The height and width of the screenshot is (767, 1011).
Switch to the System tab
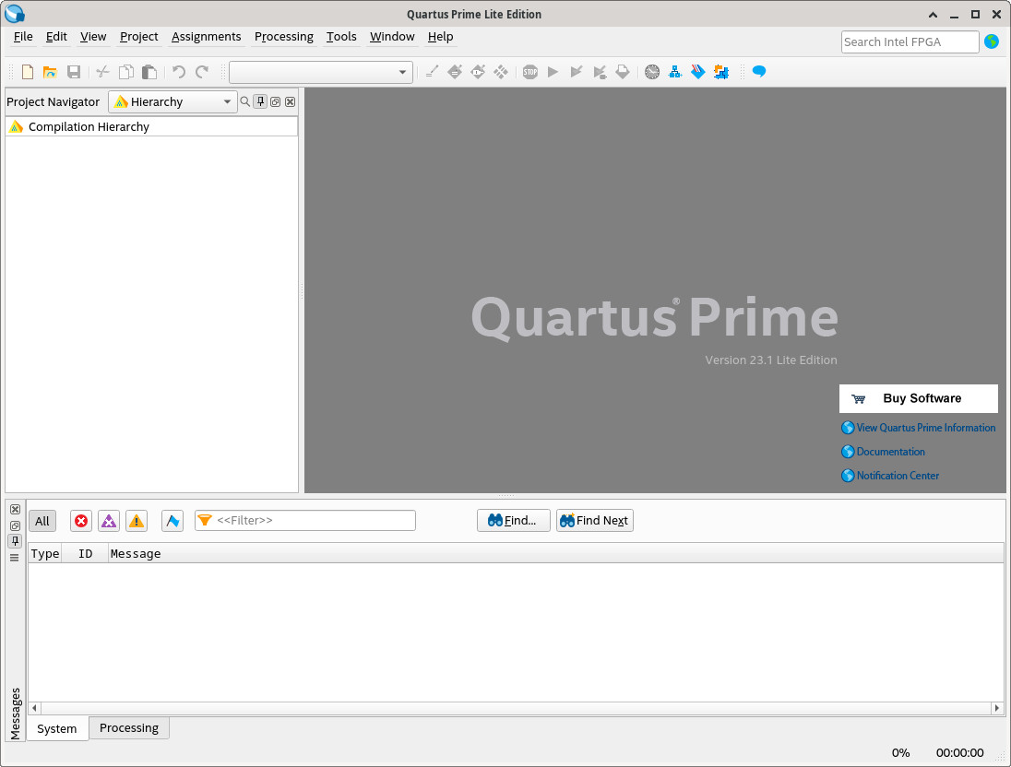(x=57, y=728)
